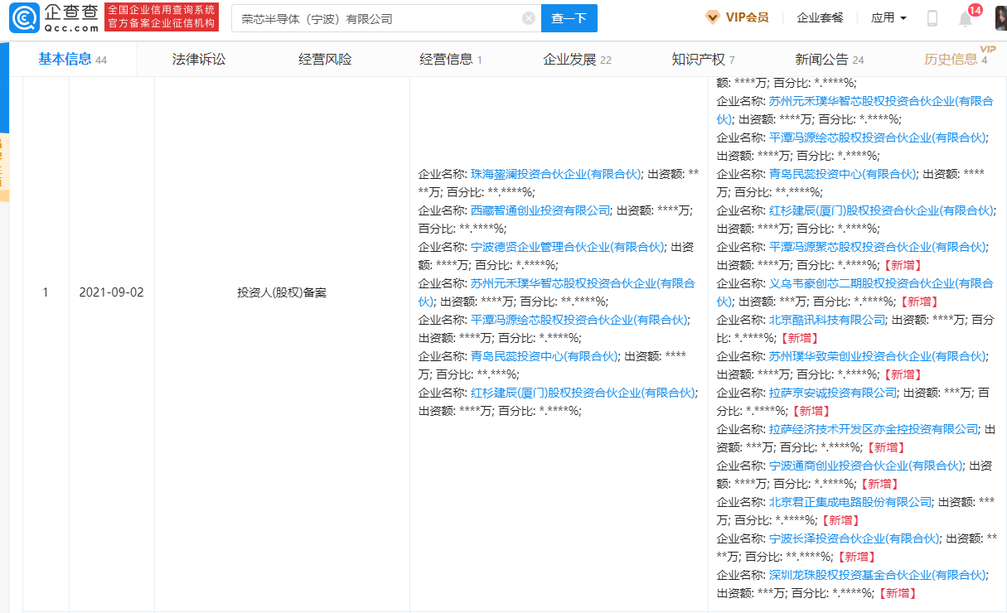
Task: Open 北京酷讯科技有限公司 link
Action: [x=827, y=320]
